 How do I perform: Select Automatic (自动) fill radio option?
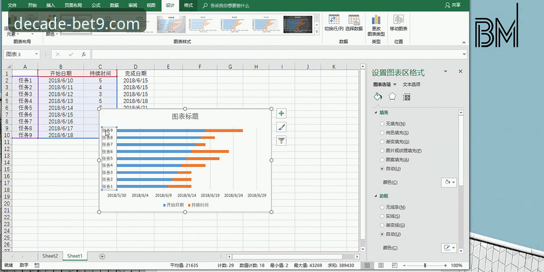click(x=382, y=169)
